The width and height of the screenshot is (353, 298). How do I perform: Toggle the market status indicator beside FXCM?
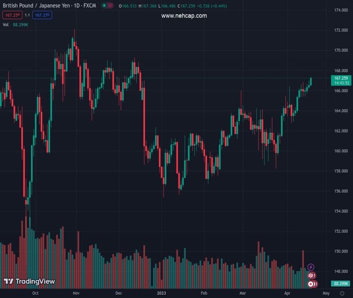pos(104,5)
